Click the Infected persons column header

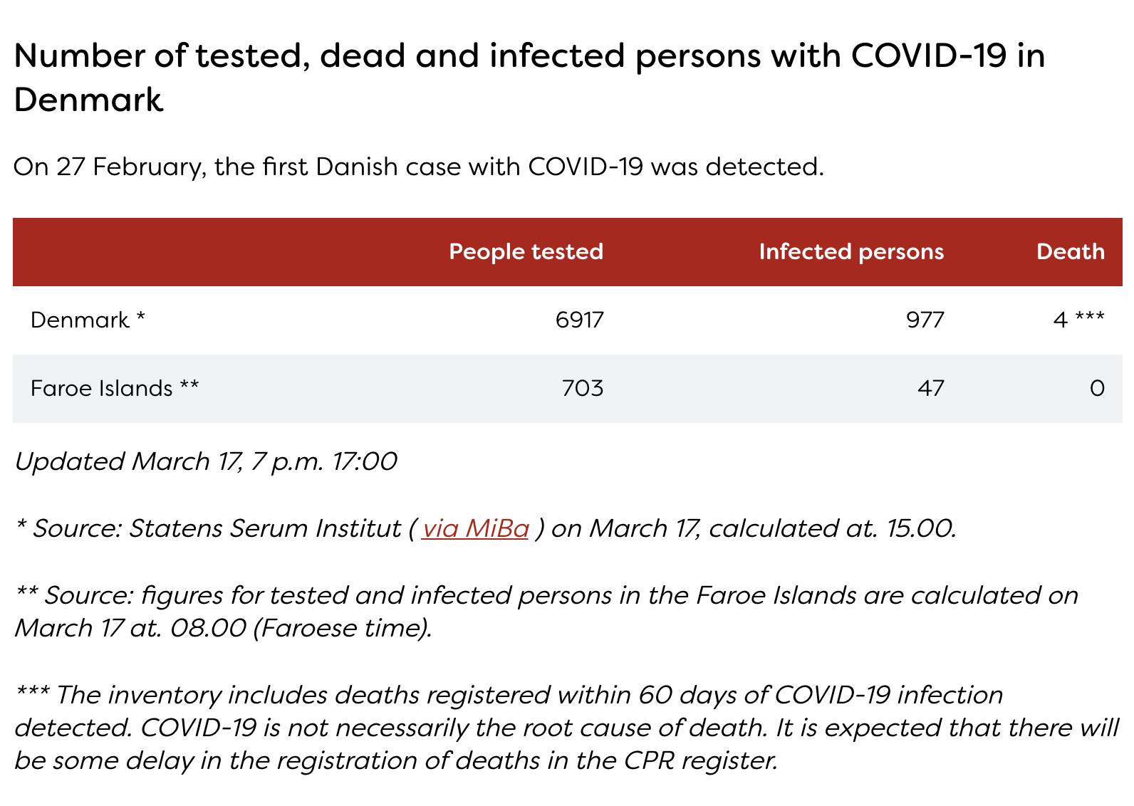coord(851,251)
